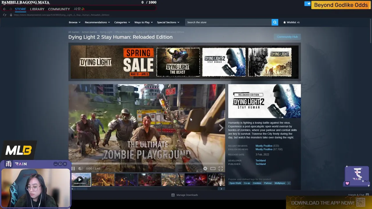Go back with the browser back arrow
Viewport: 372px width, 209px height.
click(4, 9)
